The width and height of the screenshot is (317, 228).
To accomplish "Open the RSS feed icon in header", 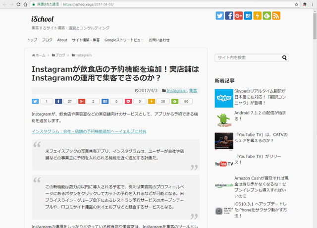I will [276, 15].
